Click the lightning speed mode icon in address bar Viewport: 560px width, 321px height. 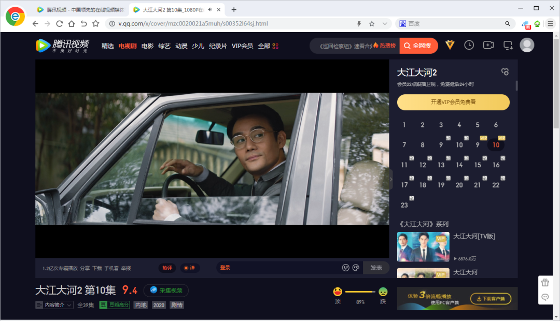tap(359, 23)
